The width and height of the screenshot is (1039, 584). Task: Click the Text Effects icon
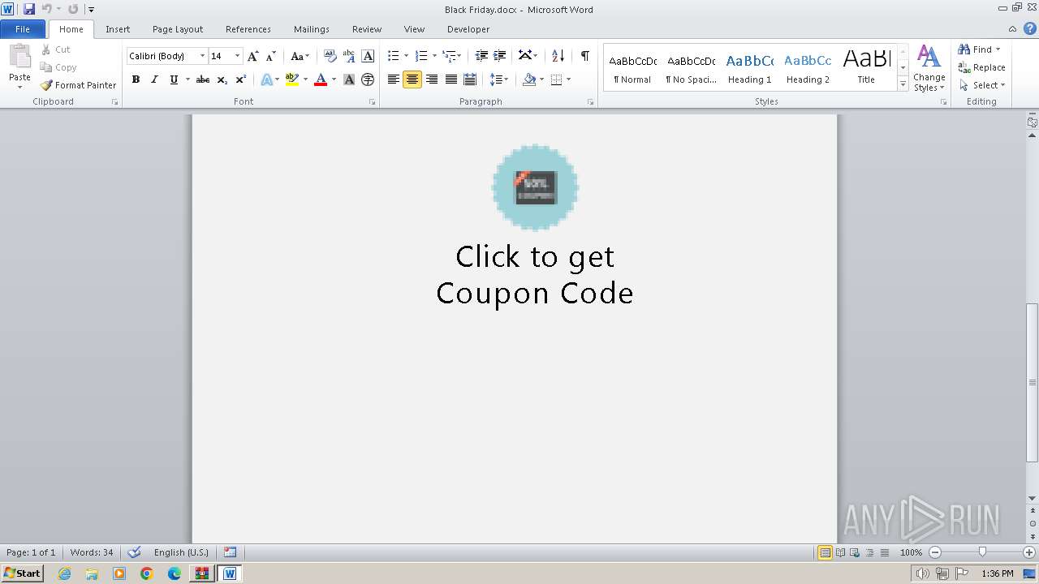pos(265,79)
